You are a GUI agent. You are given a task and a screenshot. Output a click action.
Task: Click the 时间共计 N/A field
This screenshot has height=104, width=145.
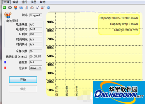click(36, 44)
